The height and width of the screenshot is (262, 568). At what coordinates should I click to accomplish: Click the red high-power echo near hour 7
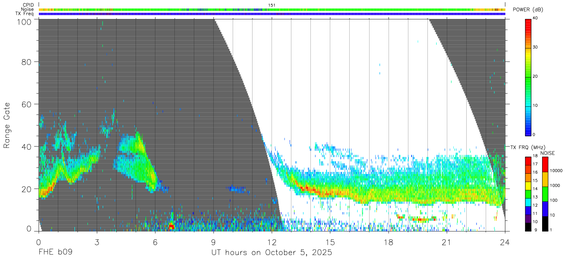pyautogui.click(x=172, y=226)
